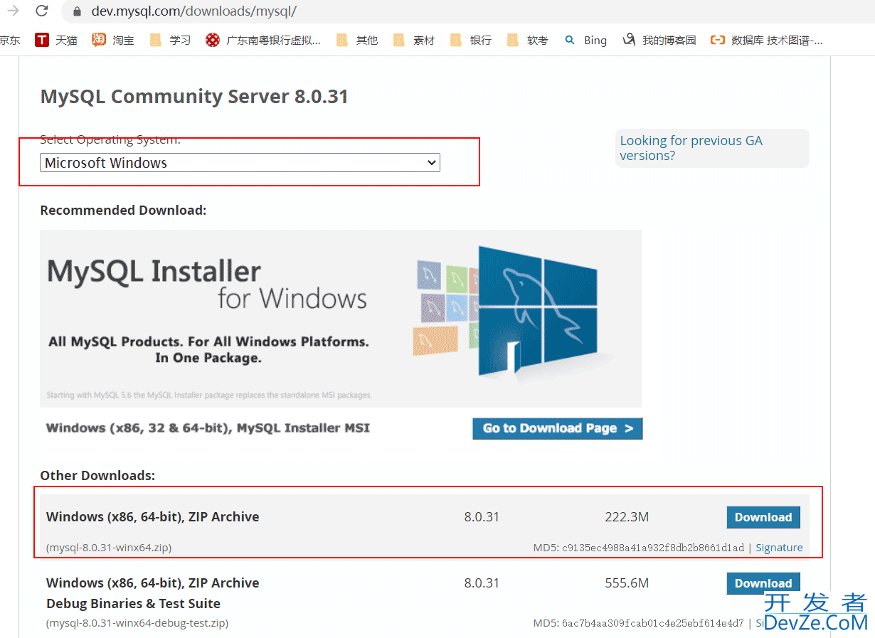Open the 京东 bookmark
875x638 pixels.
tap(10, 40)
